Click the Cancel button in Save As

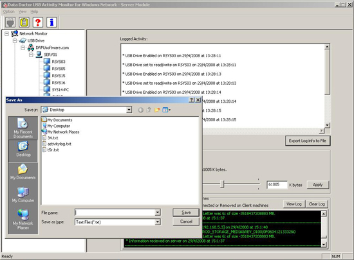[186, 221]
